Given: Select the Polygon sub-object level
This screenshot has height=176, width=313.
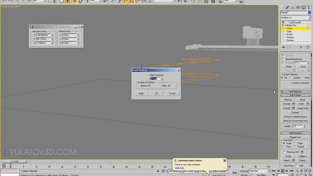Looking at the screenshot, I should (x=290, y=37).
